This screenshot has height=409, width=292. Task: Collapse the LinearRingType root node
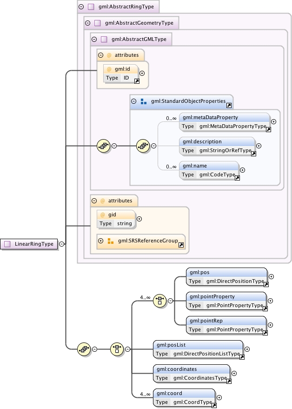pos(61,244)
